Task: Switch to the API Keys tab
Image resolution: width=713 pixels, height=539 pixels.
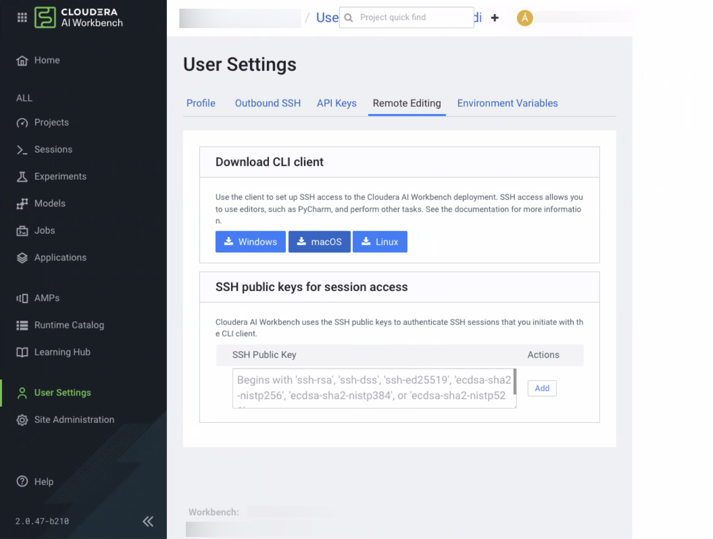Action: [x=337, y=103]
